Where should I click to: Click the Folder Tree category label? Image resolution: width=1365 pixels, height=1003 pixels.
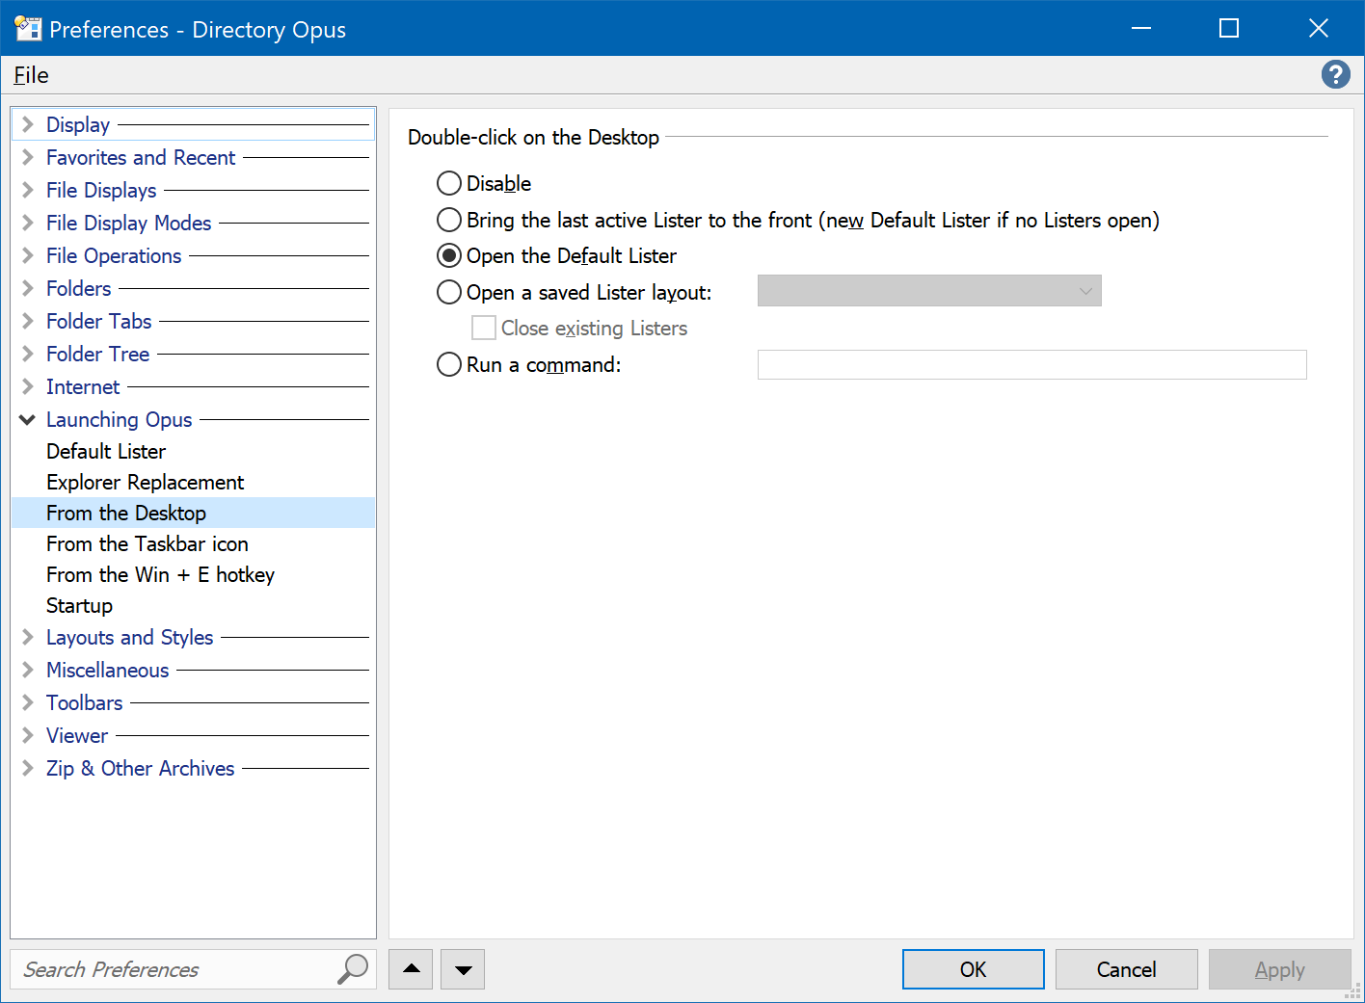click(97, 354)
